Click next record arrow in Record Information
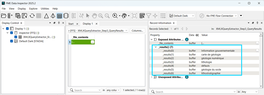Viewport: 264px width, 95px height. tap(187, 29)
